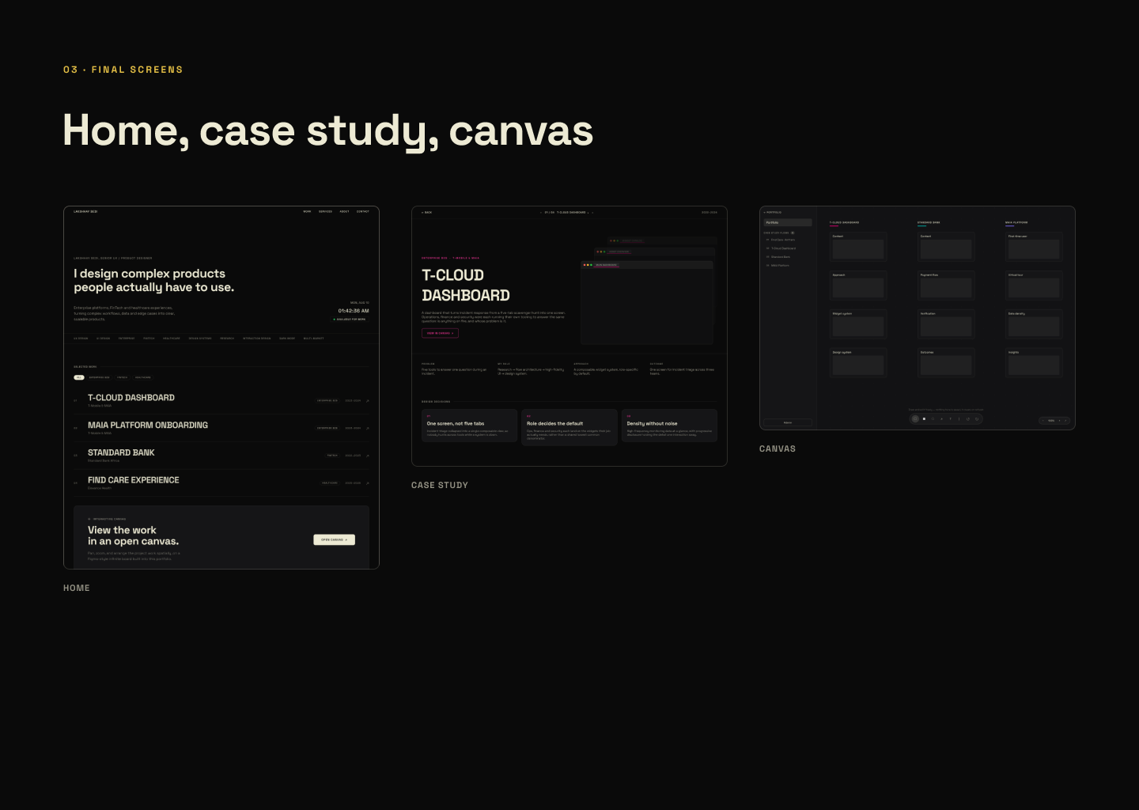Expand the Portfolio caret at Canvas sidebar top
The height and width of the screenshot is (810, 1139).
tap(764, 213)
